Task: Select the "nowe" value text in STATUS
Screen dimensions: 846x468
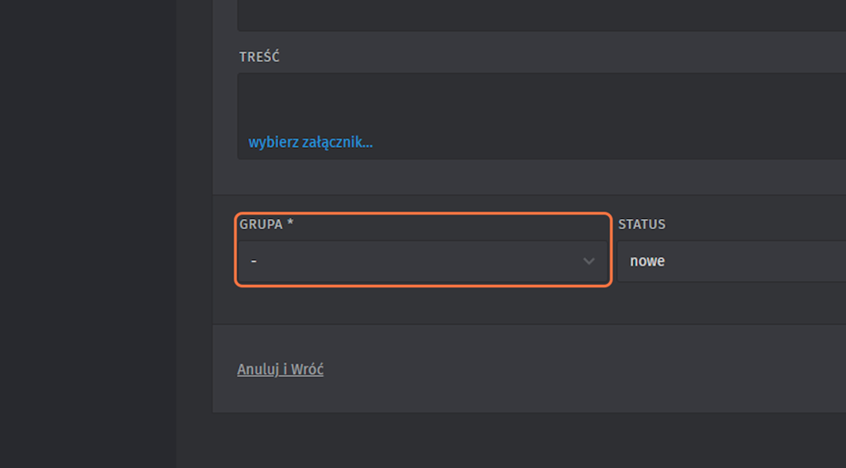Action: point(647,262)
